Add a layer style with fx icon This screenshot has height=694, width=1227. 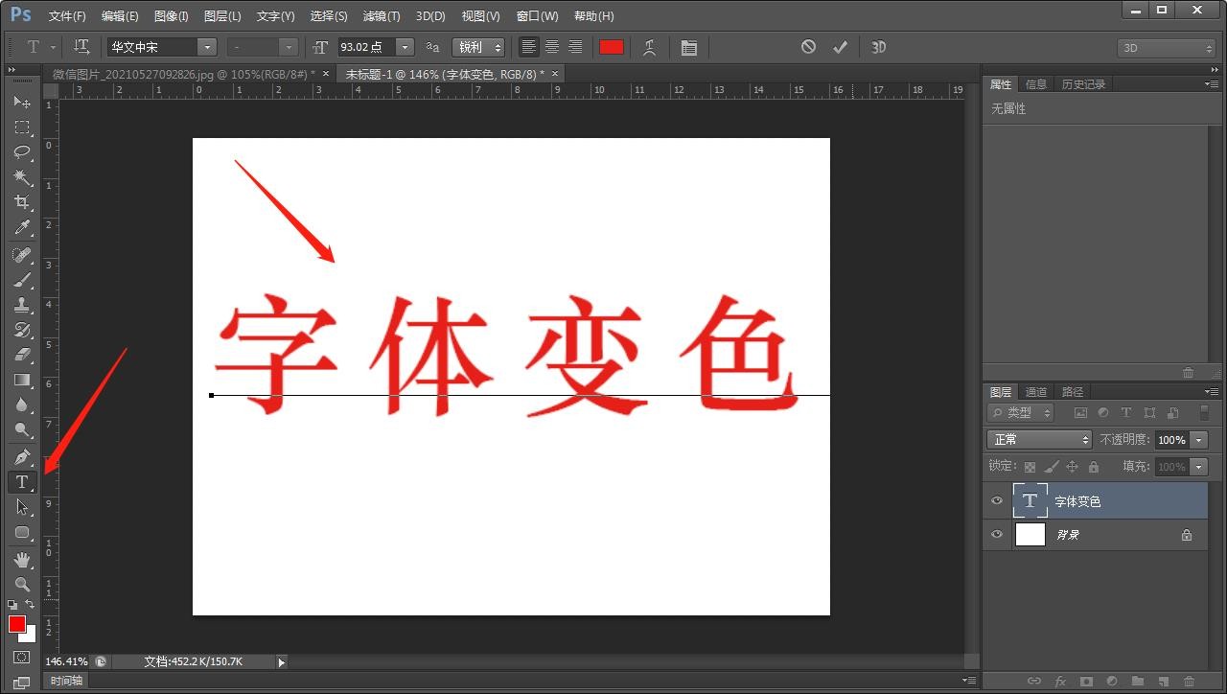click(1060, 682)
